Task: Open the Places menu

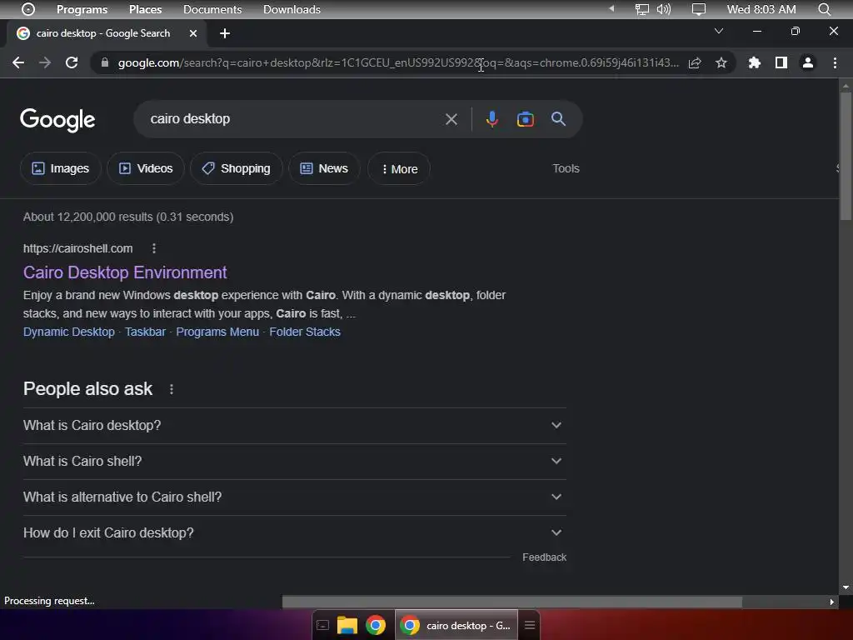Action: [x=145, y=9]
